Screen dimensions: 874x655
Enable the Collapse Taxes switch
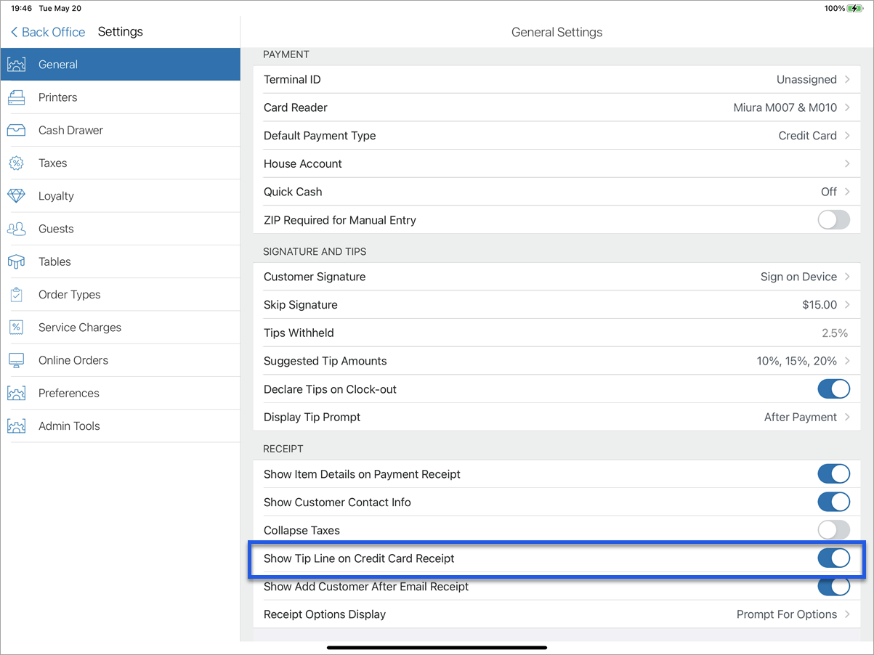833,530
